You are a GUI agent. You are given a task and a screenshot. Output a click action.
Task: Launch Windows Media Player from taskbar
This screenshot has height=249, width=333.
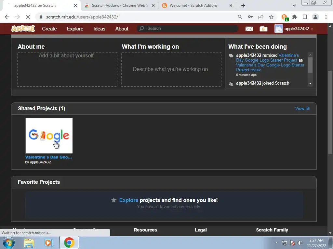tap(49, 243)
